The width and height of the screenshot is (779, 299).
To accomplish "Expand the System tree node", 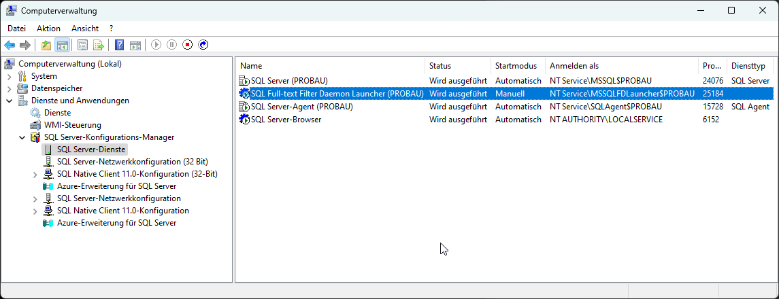I will tap(10, 76).
